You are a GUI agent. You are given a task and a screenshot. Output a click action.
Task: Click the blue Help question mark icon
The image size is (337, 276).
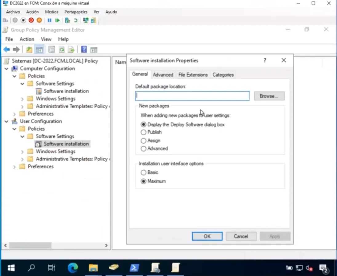pos(84,49)
